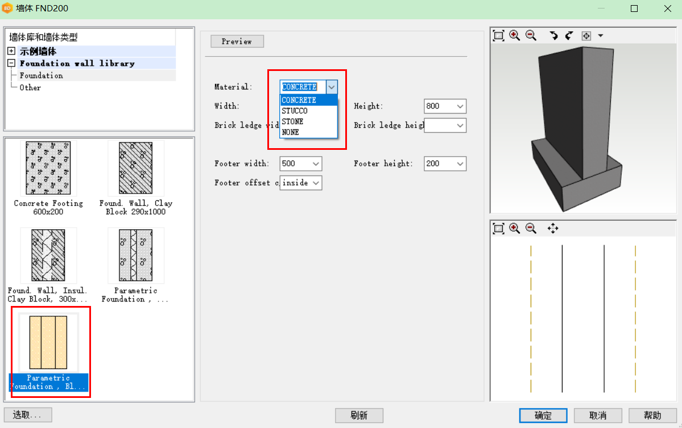This screenshot has height=428, width=682.
Task: Click the Preview button
Action: 237,41
